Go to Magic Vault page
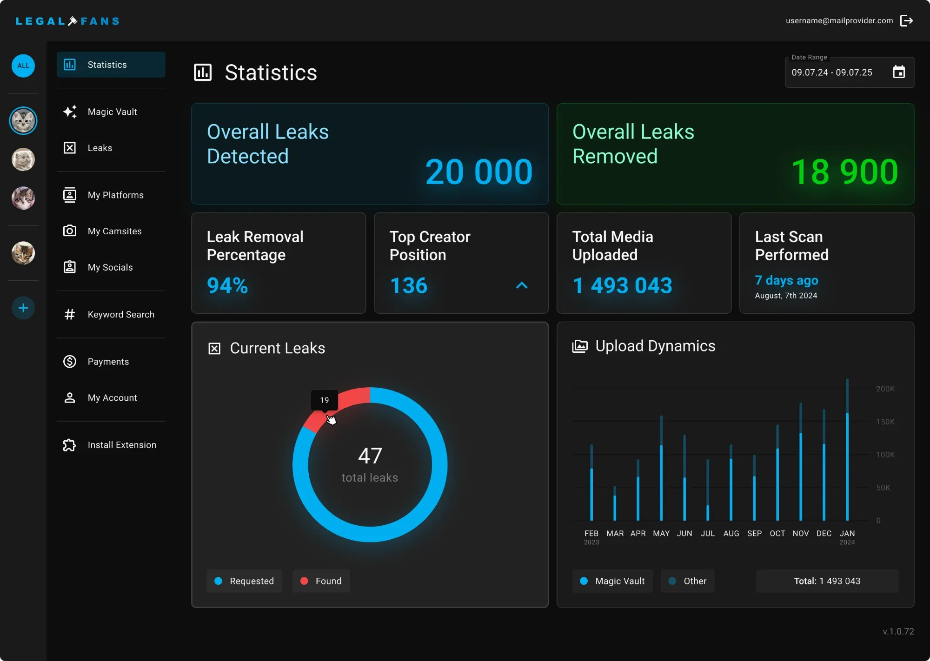The image size is (930, 661). click(112, 112)
